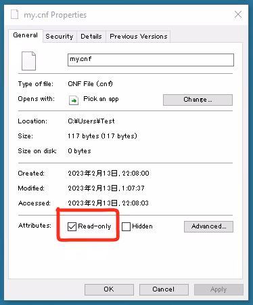Click the size value 117 bytes

click(102, 136)
